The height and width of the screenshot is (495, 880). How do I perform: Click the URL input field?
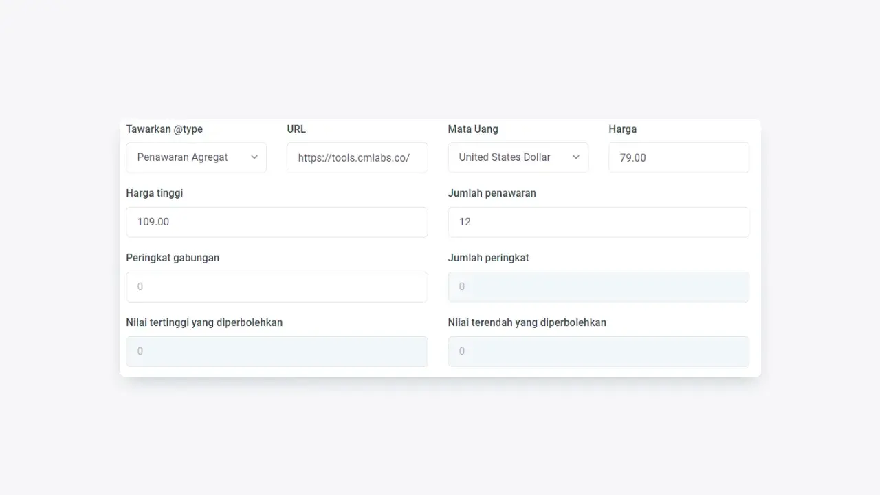point(357,157)
